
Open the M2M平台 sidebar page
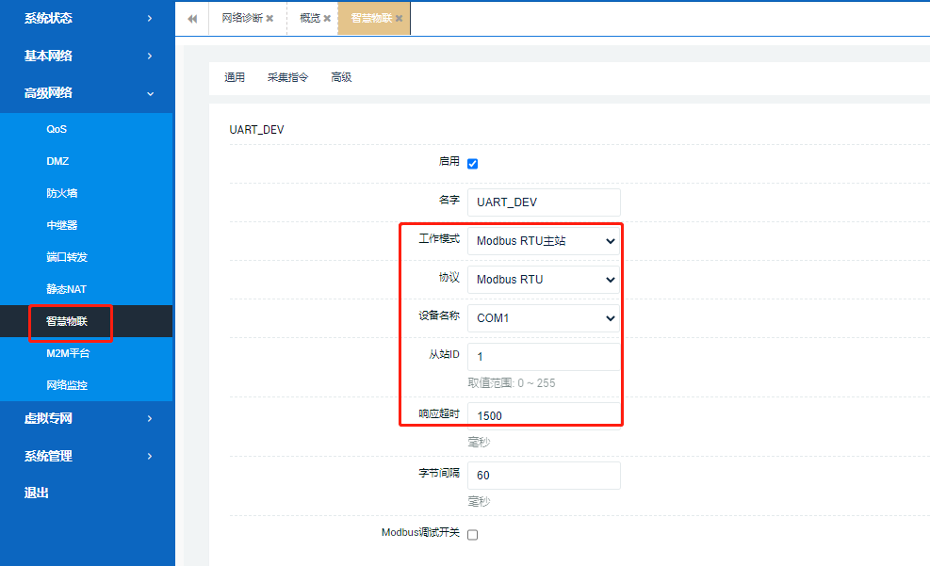click(68, 353)
